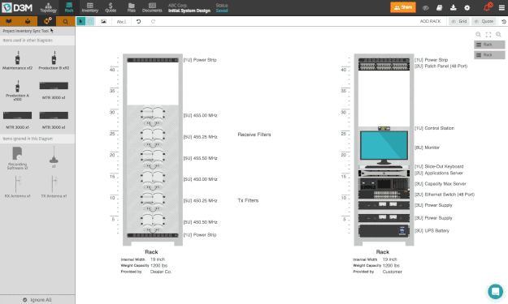Click Initial System Design project title

[189, 11]
